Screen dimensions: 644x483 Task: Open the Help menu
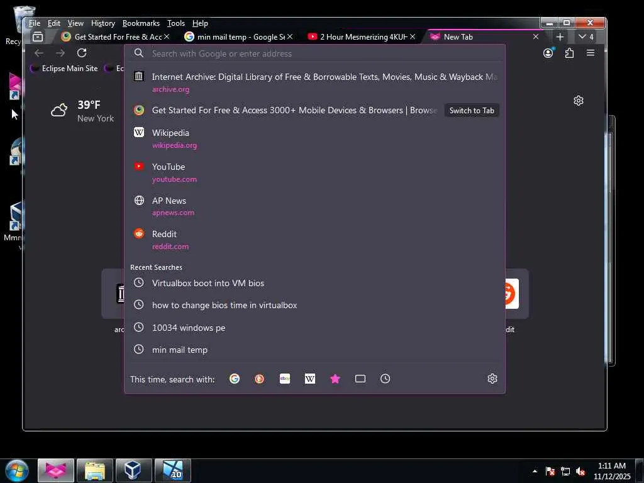[200, 23]
